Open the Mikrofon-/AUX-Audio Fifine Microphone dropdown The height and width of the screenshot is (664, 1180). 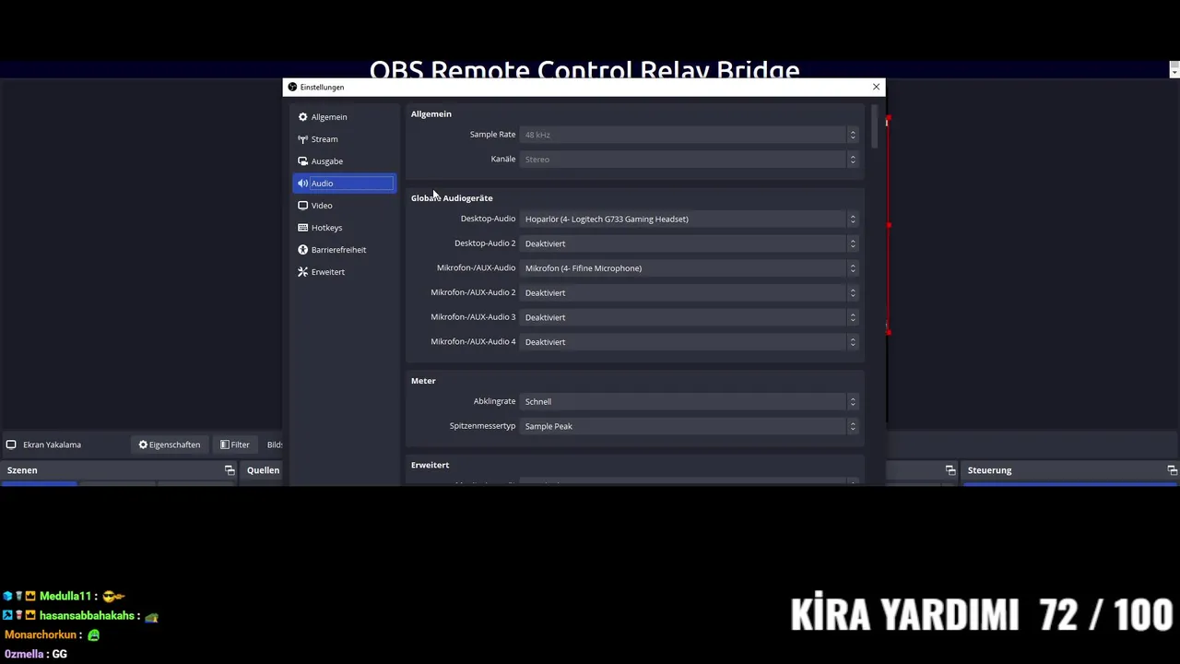coord(690,268)
